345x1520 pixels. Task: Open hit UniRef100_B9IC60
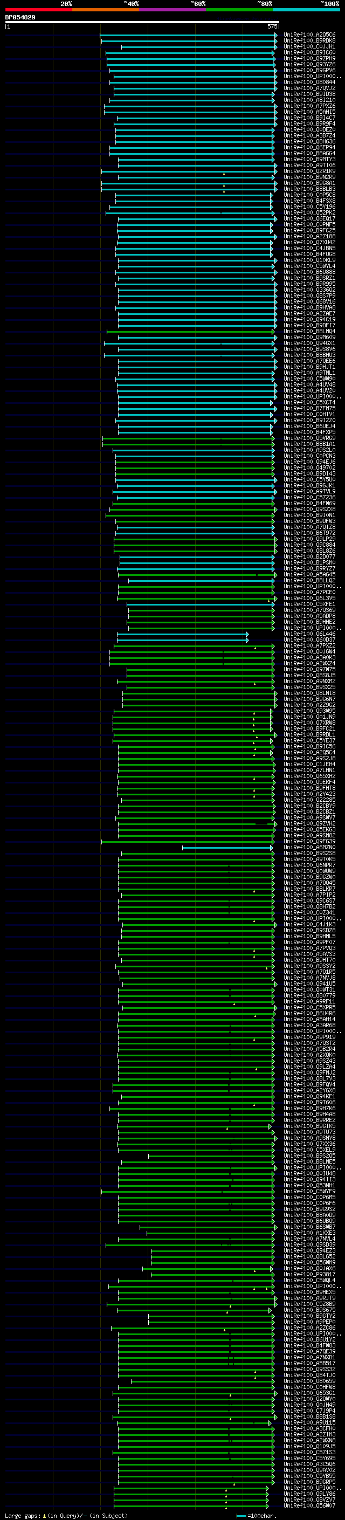(x=309, y=52)
